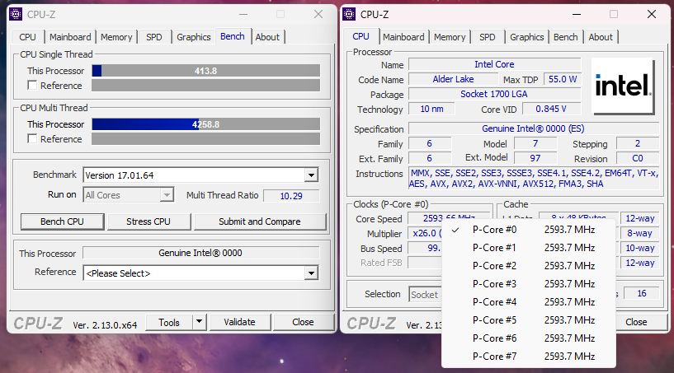Viewport: 674px width, 373px height.
Task: Open Graphics tab in left window
Action: coord(193,37)
